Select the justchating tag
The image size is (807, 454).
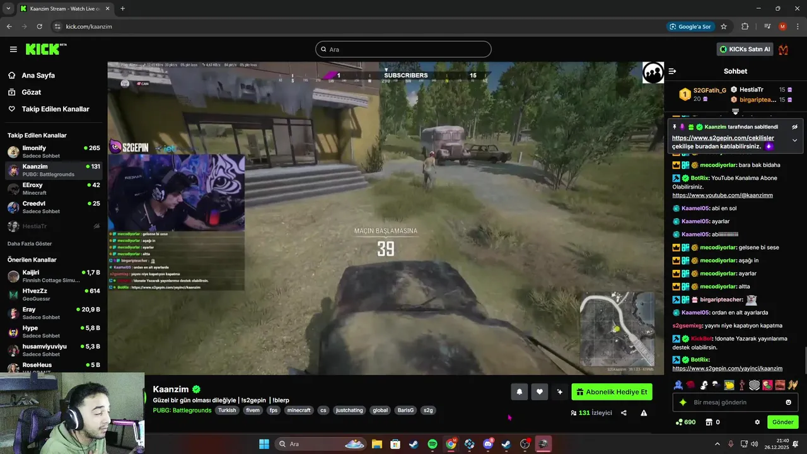[x=349, y=410]
